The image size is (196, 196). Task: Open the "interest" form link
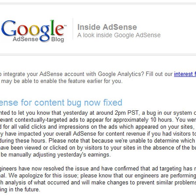185,74
